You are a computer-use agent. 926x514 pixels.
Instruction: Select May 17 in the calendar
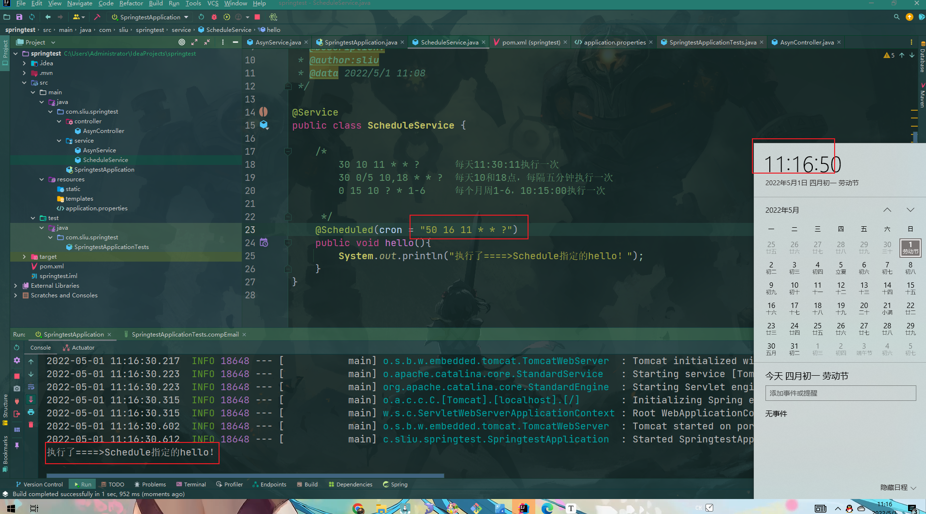point(794,308)
